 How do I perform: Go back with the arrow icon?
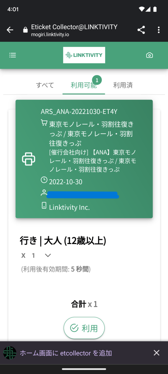[x=10, y=30]
